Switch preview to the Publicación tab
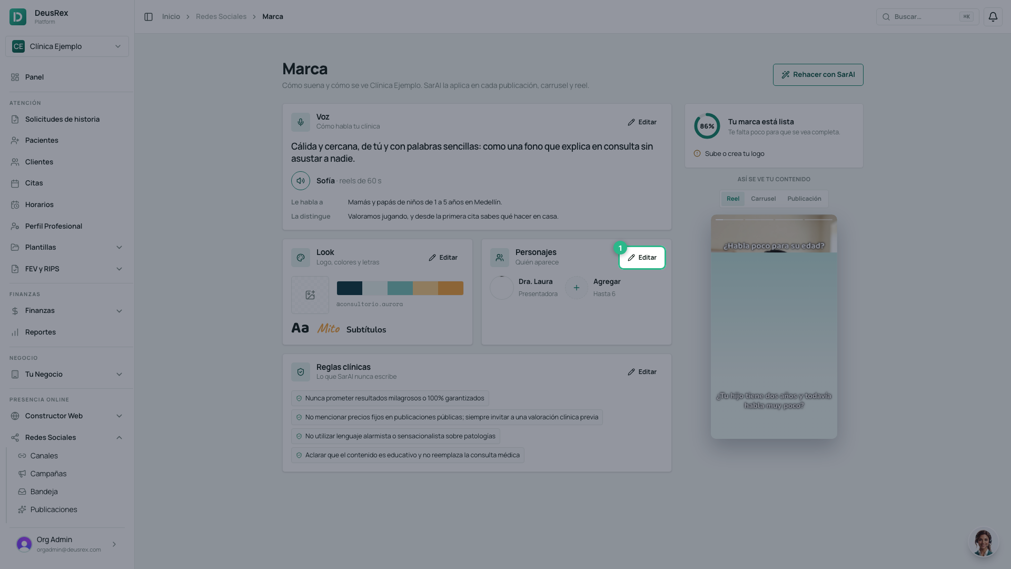This screenshot has height=569, width=1011. pyautogui.click(x=804, y=199)
